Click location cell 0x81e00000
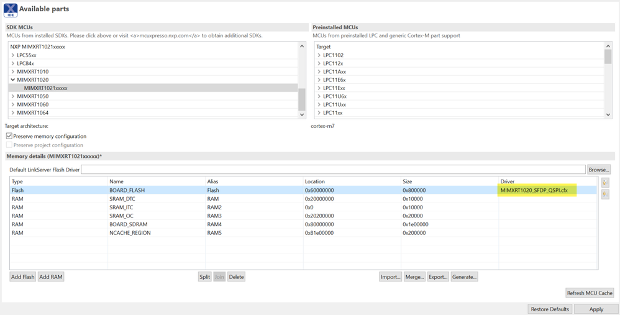Image resolution: width=620 pixels, height=315 pixels. point(319,233)
